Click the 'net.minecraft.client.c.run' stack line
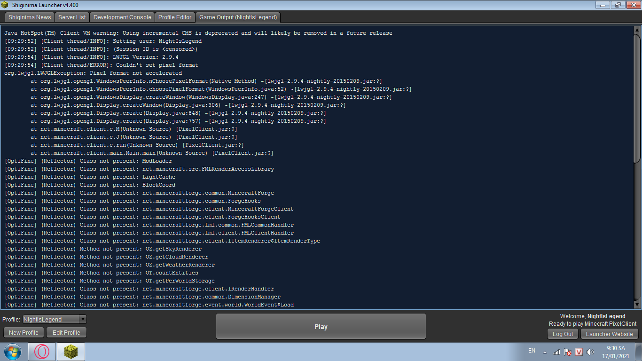This screenshot has height=361, width=642. coord(137,145)
